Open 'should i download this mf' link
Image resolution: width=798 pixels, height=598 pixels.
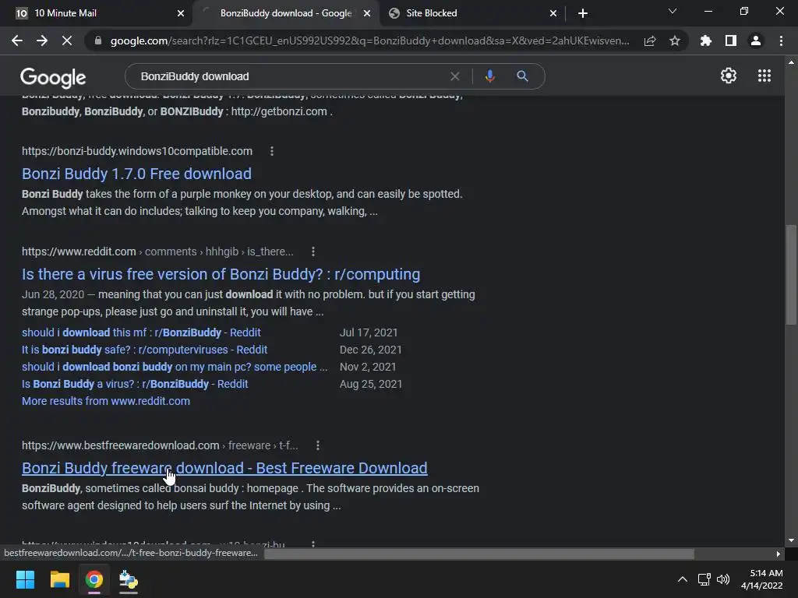click(141, 332)
